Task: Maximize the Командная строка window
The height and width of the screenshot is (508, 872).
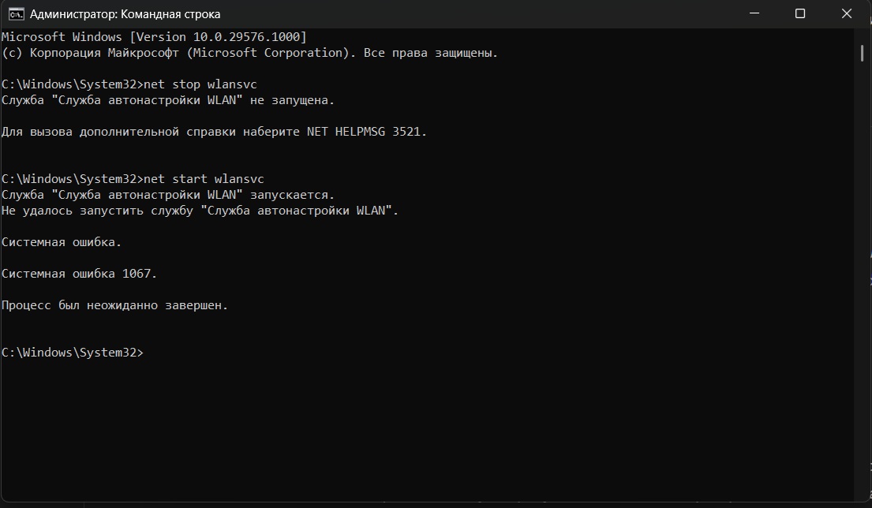Action: pyautogui.click(x=799, y=13)
